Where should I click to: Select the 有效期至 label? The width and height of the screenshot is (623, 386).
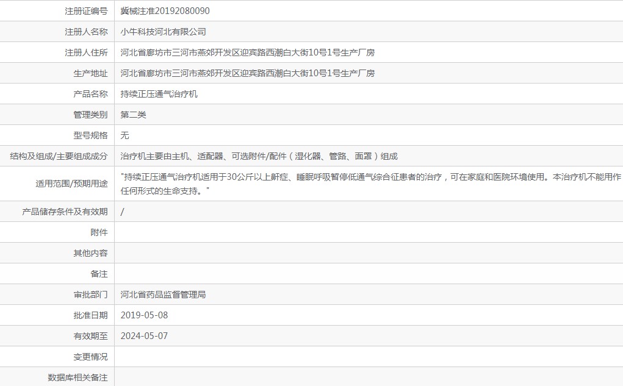click(90, 336)
